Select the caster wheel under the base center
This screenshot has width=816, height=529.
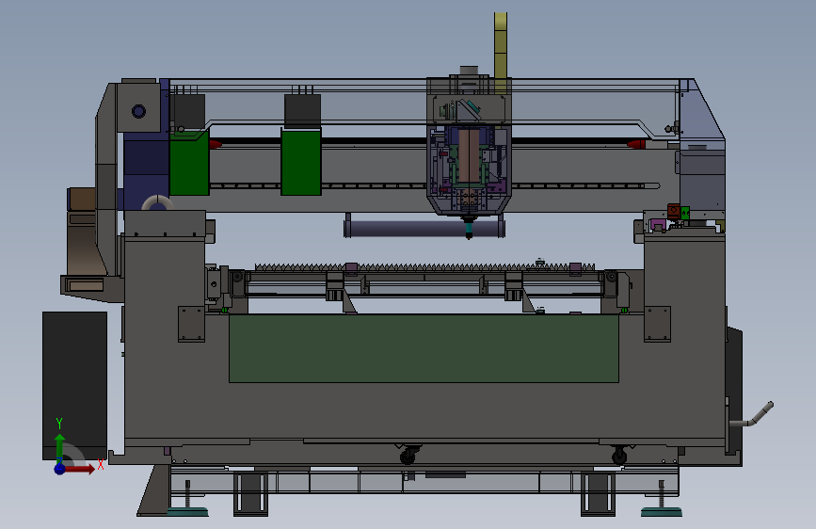408,457
